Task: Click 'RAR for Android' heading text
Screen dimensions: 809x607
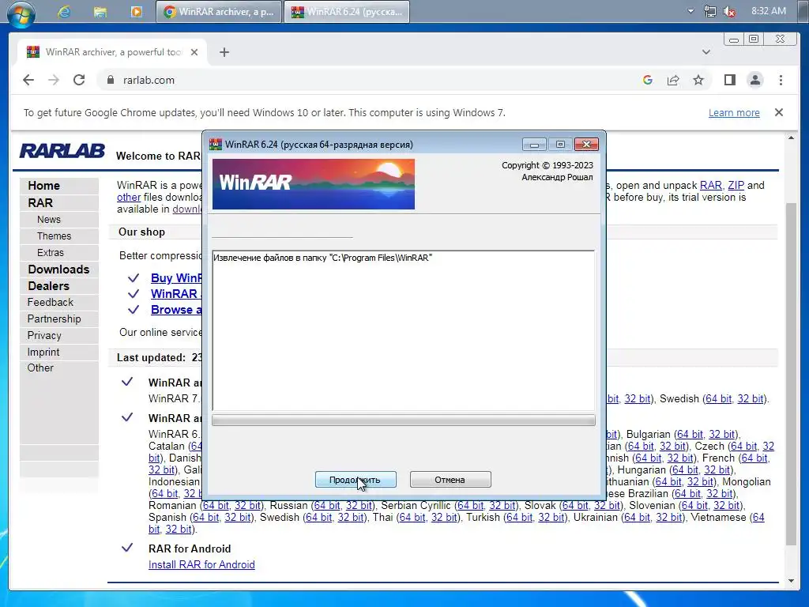Action: pos(190,549)
